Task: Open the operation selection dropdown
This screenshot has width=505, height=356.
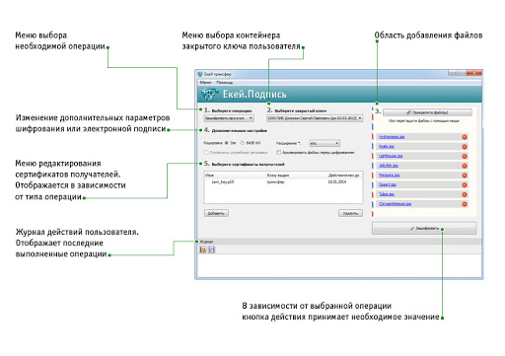Action: click(x=229, y=118)
